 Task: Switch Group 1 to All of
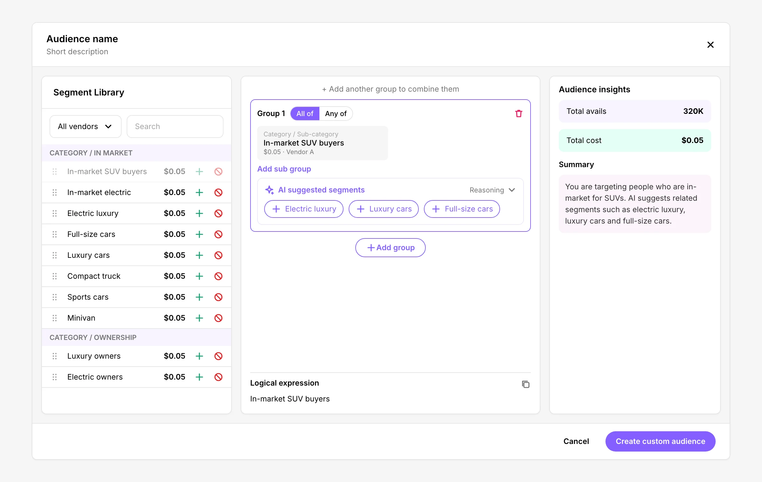[x=305, y=114]
